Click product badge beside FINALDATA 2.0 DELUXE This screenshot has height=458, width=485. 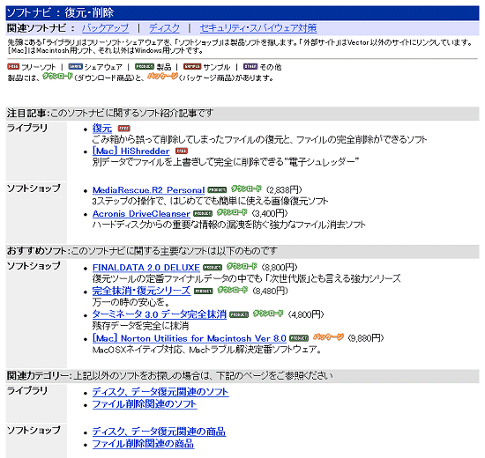pyautogui.click(x=213, y=268)
